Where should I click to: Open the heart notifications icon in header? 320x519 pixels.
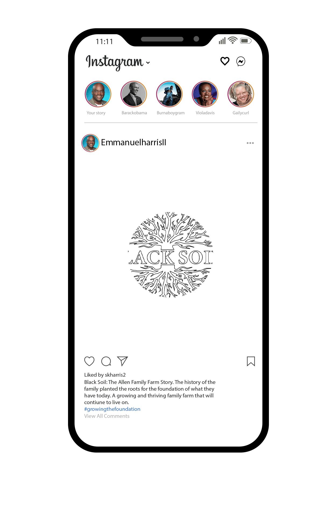click(225, 61)
